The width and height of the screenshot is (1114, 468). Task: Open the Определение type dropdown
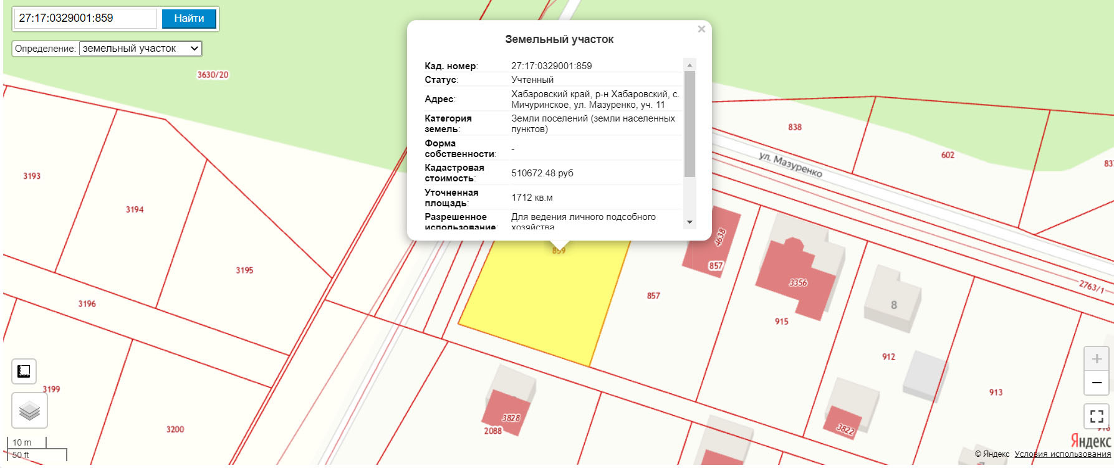pyautogui.click(x=140, y=49)
